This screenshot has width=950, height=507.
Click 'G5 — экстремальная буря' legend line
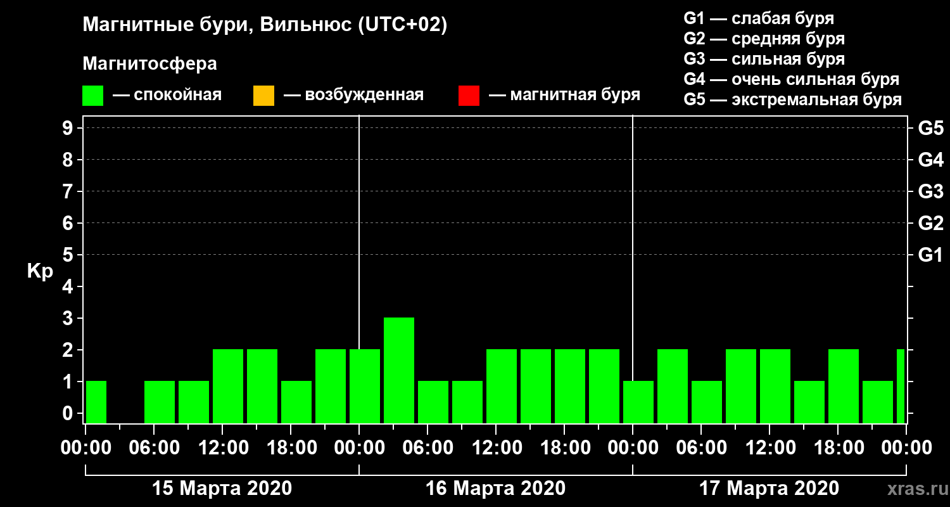793,100
